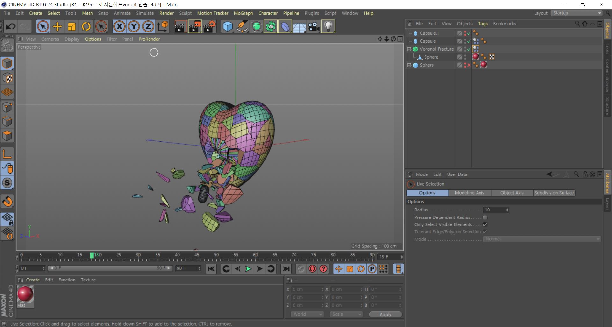Switch to Points mode icon
Screen dimensions: 612x327
(7, 107)
